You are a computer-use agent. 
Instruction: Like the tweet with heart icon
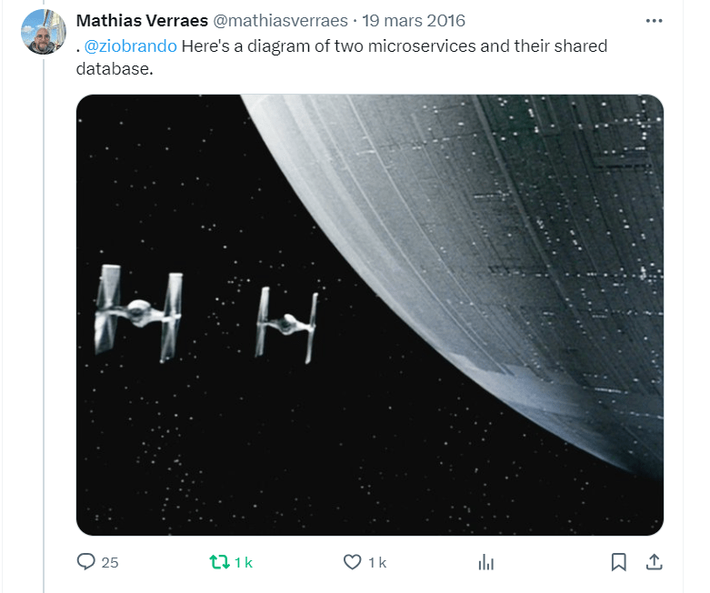(353, 562)
